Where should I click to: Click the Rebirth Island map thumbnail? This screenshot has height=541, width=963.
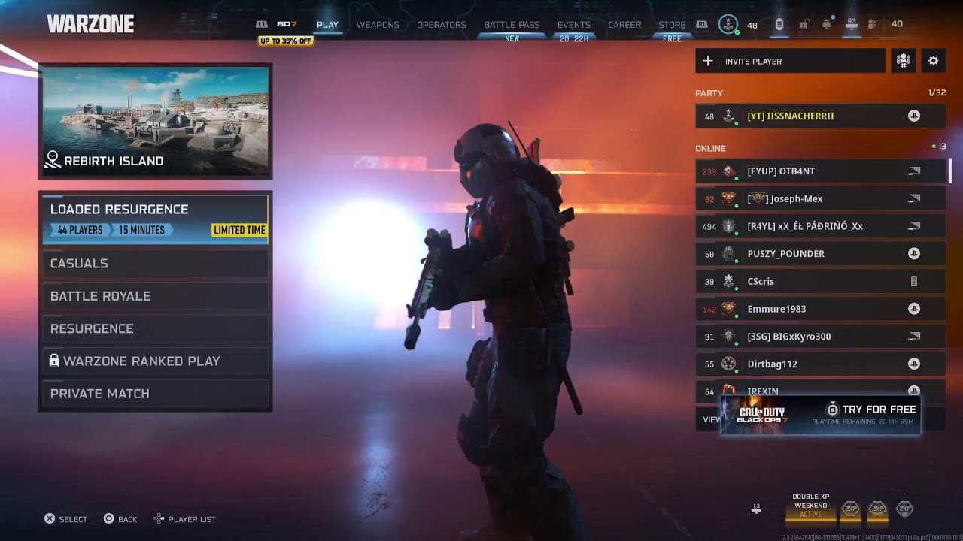pyautogui.click(x=155, y=121)
